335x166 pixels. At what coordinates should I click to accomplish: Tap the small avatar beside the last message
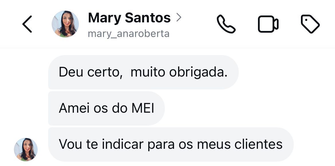point(26,150)
